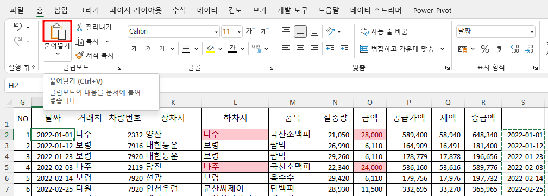Expand Undo history dropdown arrow
Image resolution: width=548 pixels, height=196 pixels.
[28, 27]
